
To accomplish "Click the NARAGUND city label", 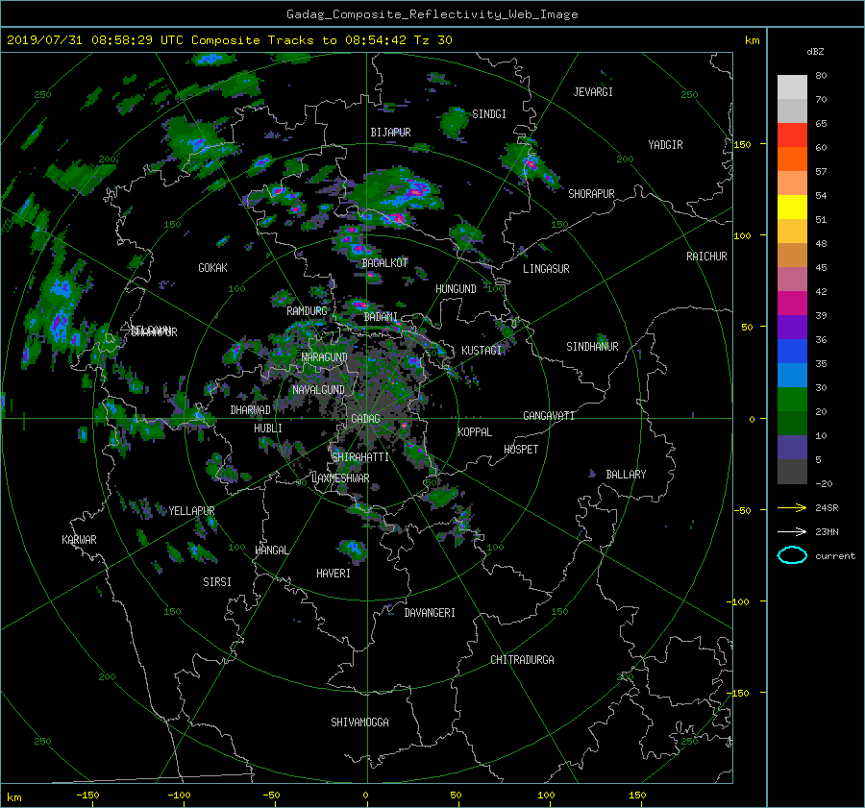I will [325, 357].
